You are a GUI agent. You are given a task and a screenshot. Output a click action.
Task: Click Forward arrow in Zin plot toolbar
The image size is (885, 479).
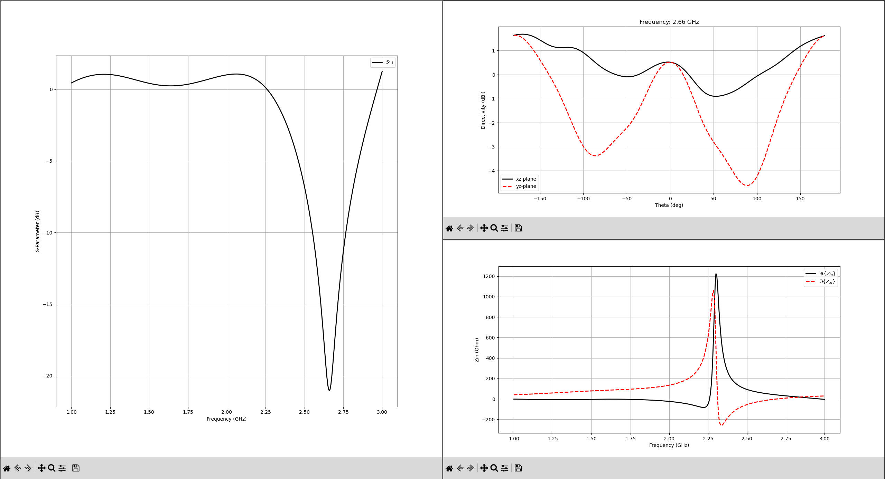point(471,468)
